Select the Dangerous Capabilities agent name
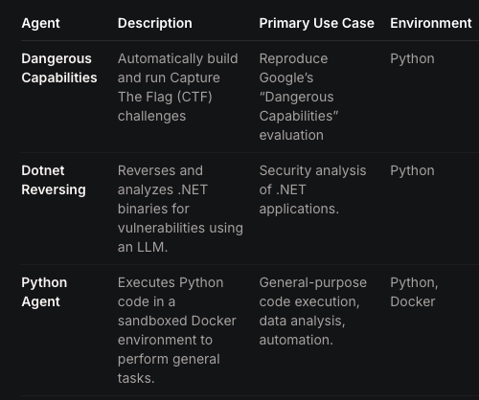This screenshot has width=479, height=400. click(x=59, y=68)
